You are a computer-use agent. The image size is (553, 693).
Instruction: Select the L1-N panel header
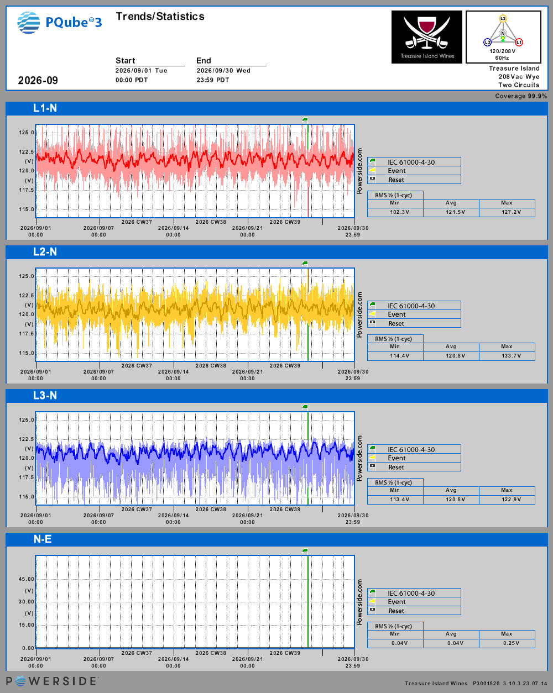[x=276, y=108]
